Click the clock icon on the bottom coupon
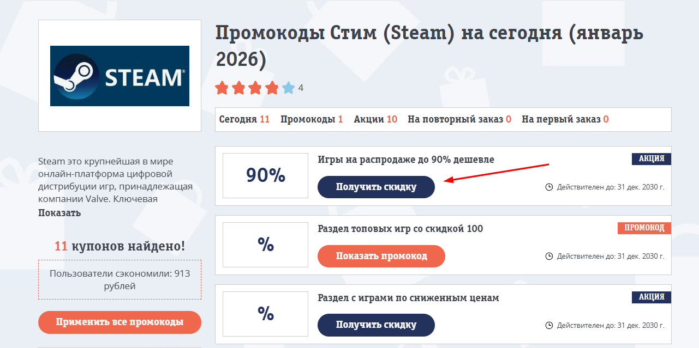The height and width of the screenshot is (348, 699). click(x=550, y=324)
